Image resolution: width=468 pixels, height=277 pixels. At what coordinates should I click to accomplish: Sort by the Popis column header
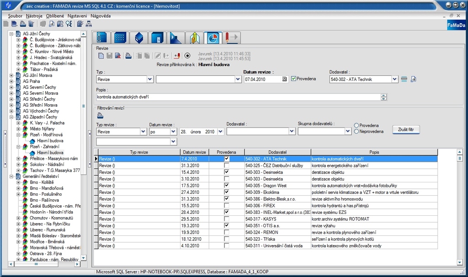tap(374, 152)
